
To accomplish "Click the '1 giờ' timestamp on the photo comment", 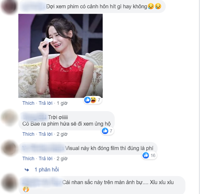I will click(62, 103).
